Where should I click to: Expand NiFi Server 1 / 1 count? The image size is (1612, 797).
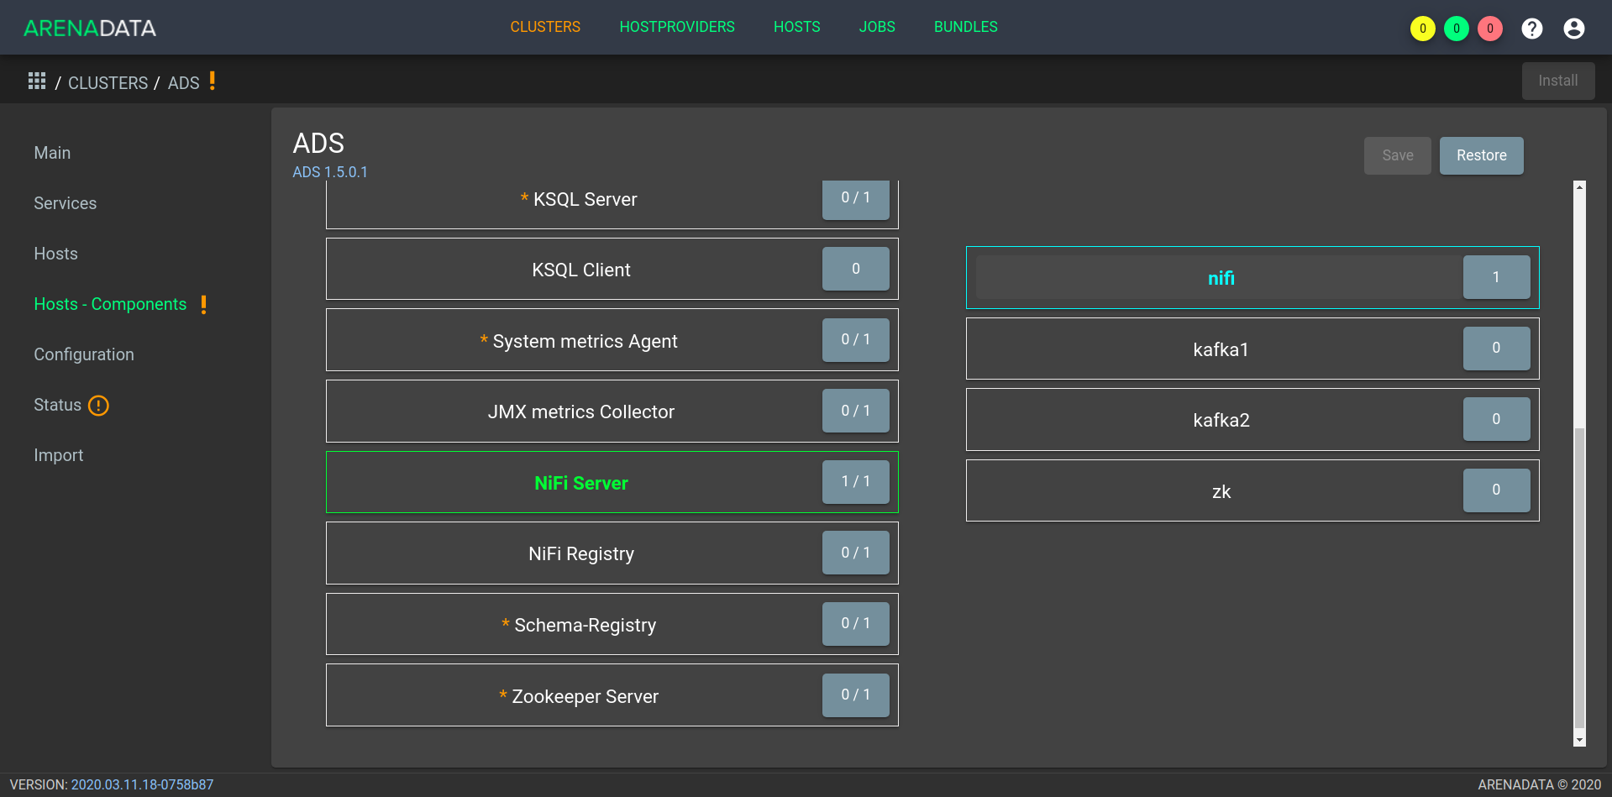click(856, 482)
